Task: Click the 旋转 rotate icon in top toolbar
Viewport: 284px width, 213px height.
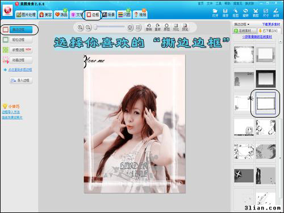Action: coord(245,13)
